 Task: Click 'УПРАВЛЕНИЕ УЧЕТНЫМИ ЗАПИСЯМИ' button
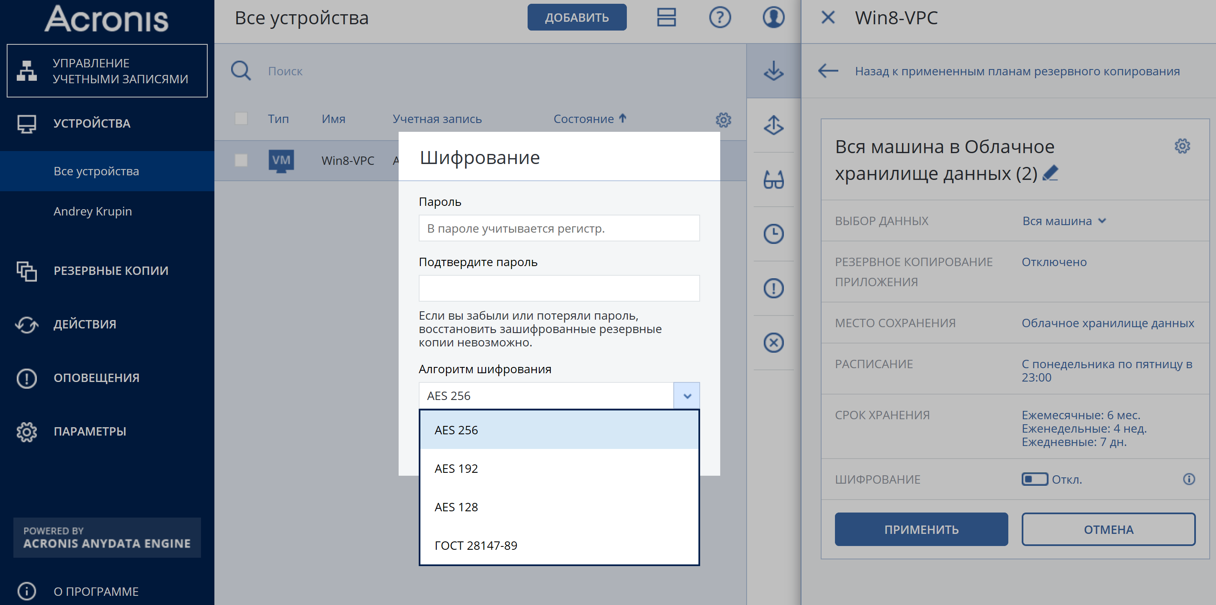pos(107,71)
